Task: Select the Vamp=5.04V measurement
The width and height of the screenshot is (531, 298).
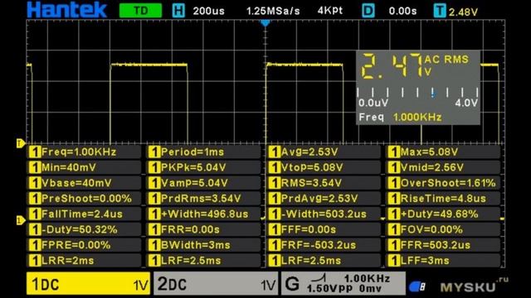Action: coord(204,183)
